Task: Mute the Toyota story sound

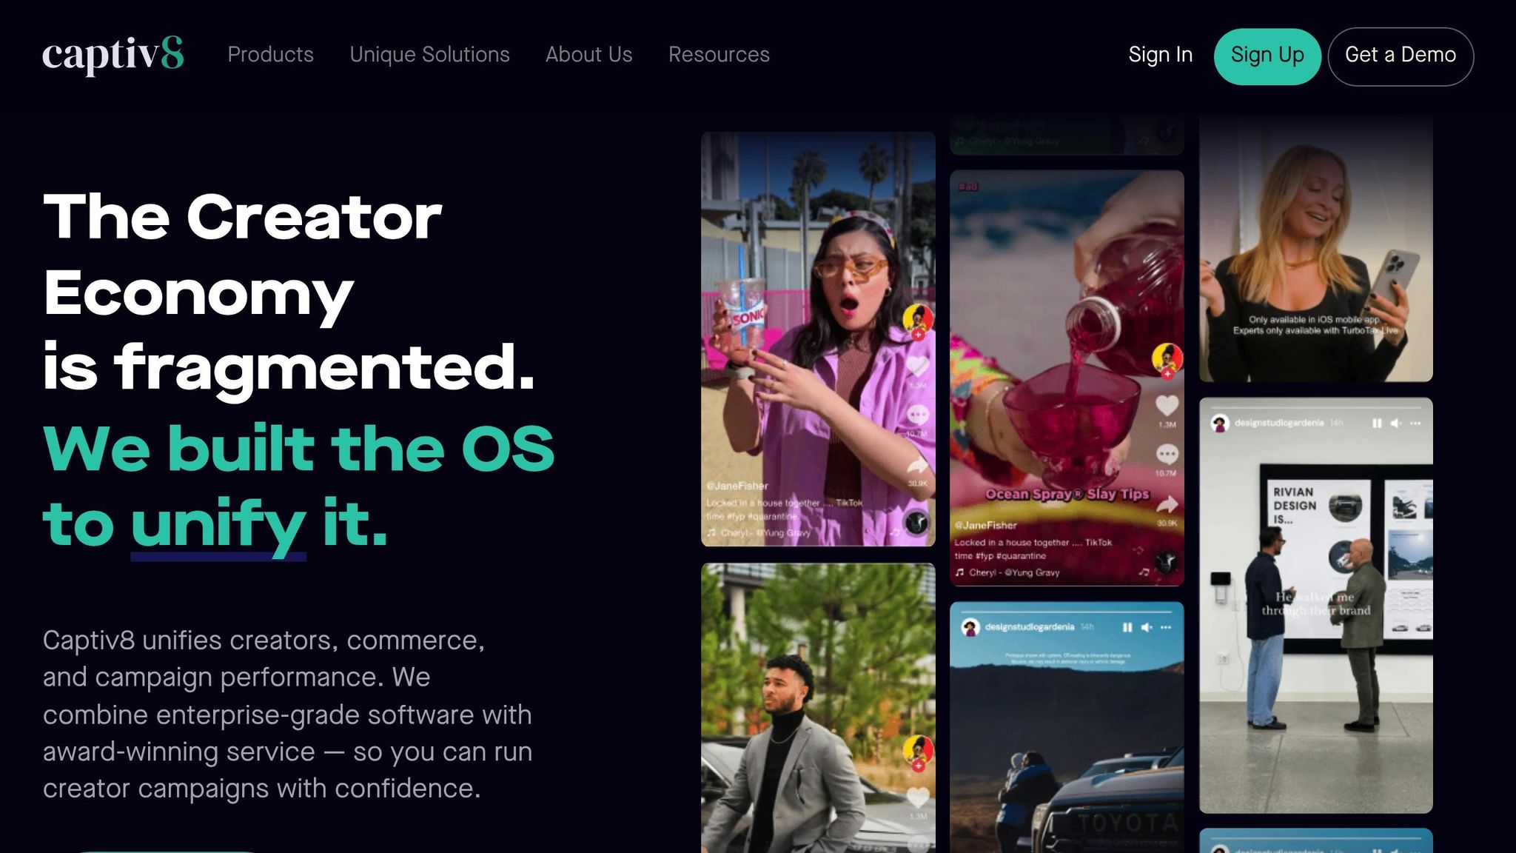Action: click(x=1147, y=627)
